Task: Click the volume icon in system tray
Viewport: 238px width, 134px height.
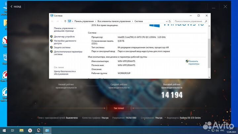Action: [x=217, y=130]
